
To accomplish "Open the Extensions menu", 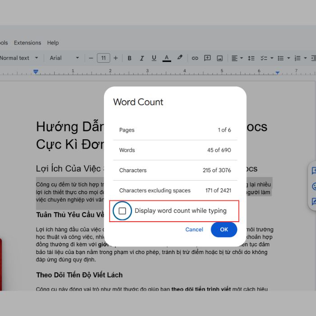I will coord(28,43).
